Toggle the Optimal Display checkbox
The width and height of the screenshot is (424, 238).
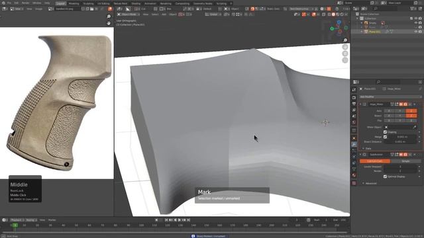tap(385, 177)
